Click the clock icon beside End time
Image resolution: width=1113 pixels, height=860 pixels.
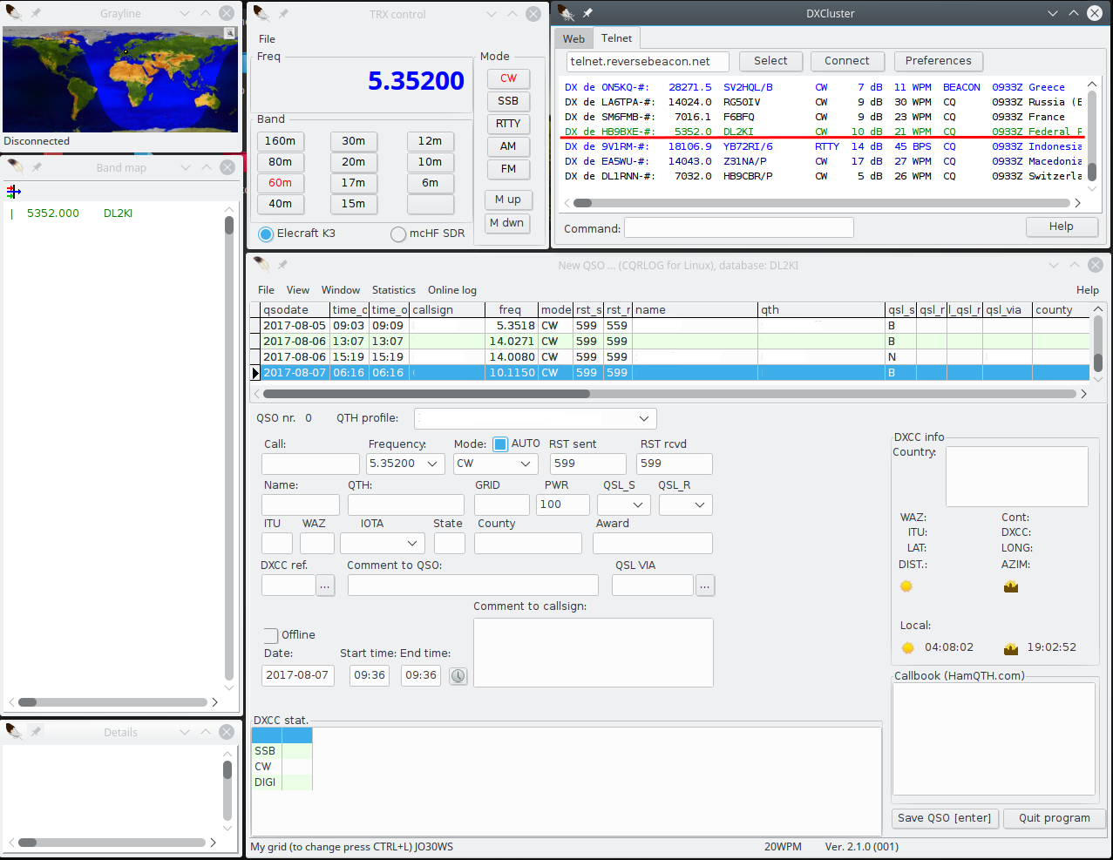(x=458, y=675)
